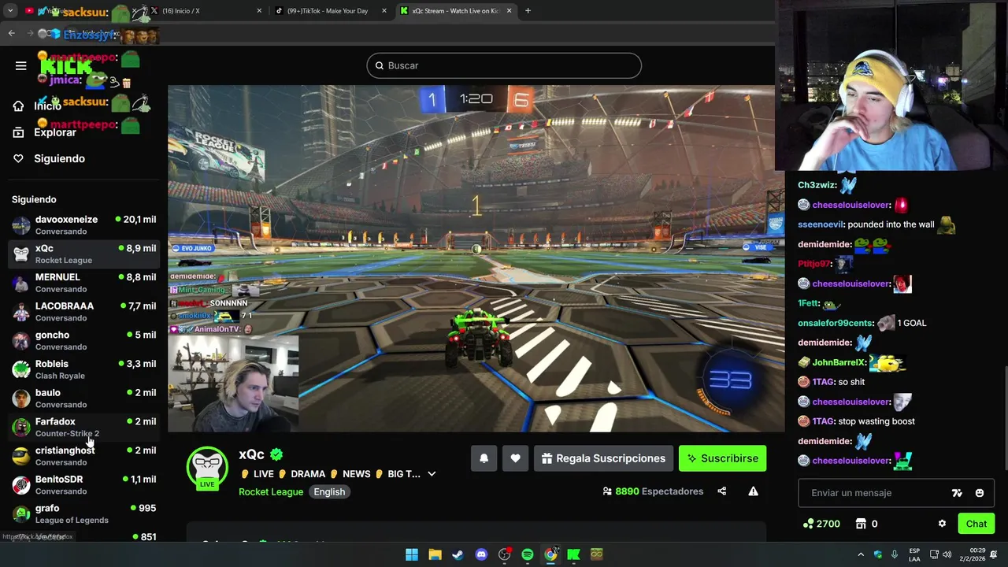Click the 8890 Espectadores viewer count

click(x=653, y=491)
